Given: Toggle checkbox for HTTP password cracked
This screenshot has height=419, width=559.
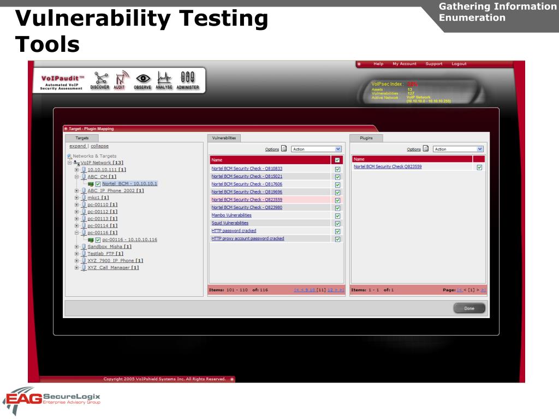Looking at the screenshot, I should pos(337,231).
